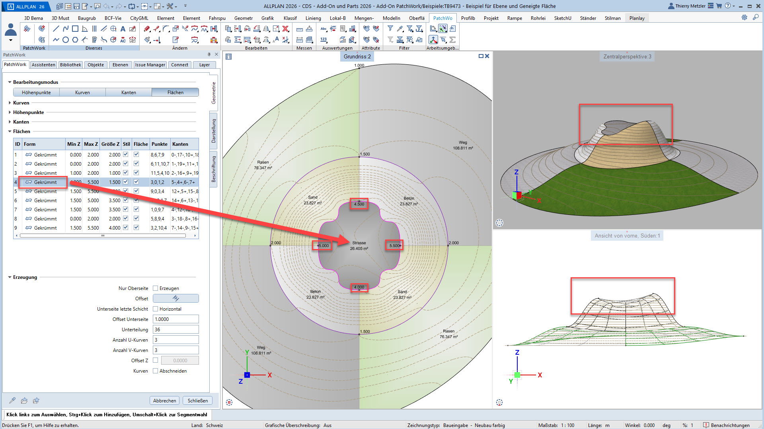The image size is (764, 429).
Task: Collapse the Erzeugung section
Action: point(10,277)
